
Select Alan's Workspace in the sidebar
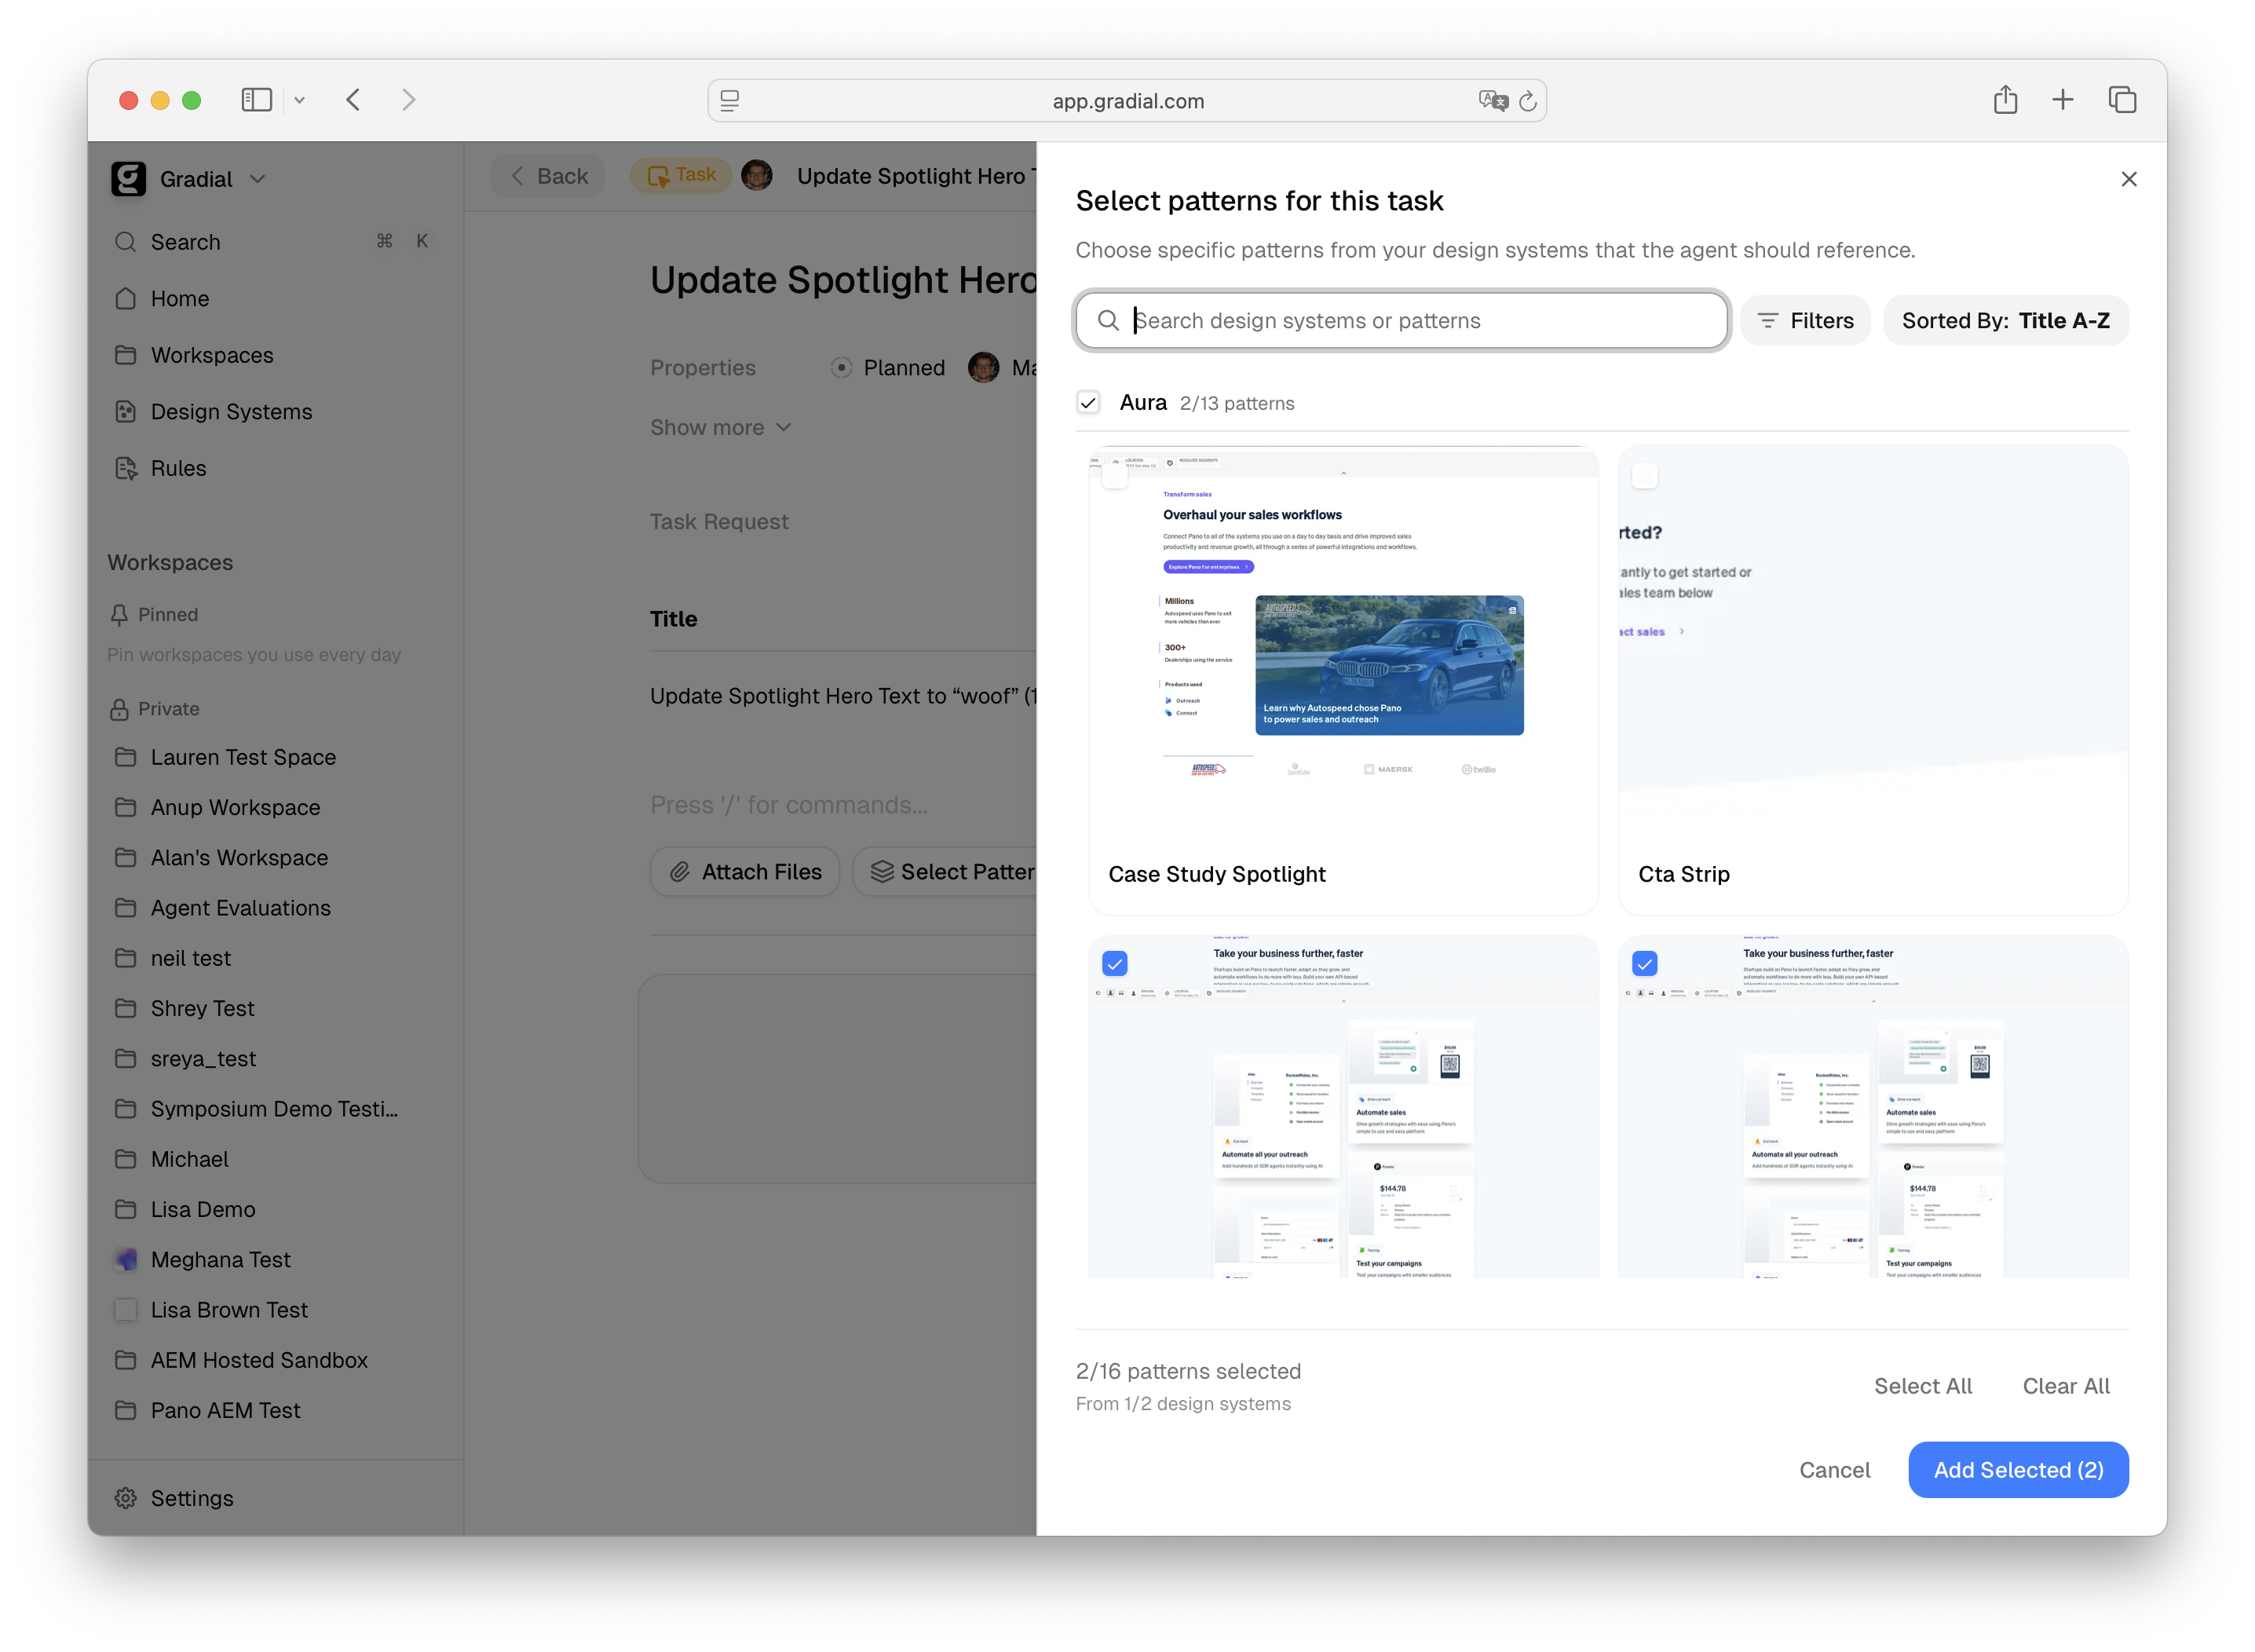tap(239, 857)
